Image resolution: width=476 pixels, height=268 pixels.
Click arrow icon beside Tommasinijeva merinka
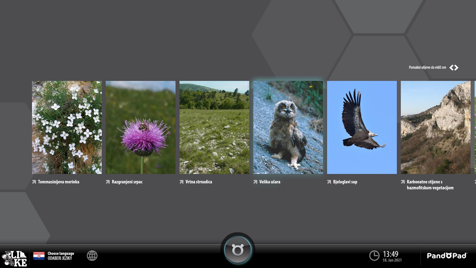34,182
